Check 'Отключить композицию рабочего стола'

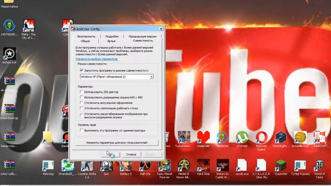point(82,108)
